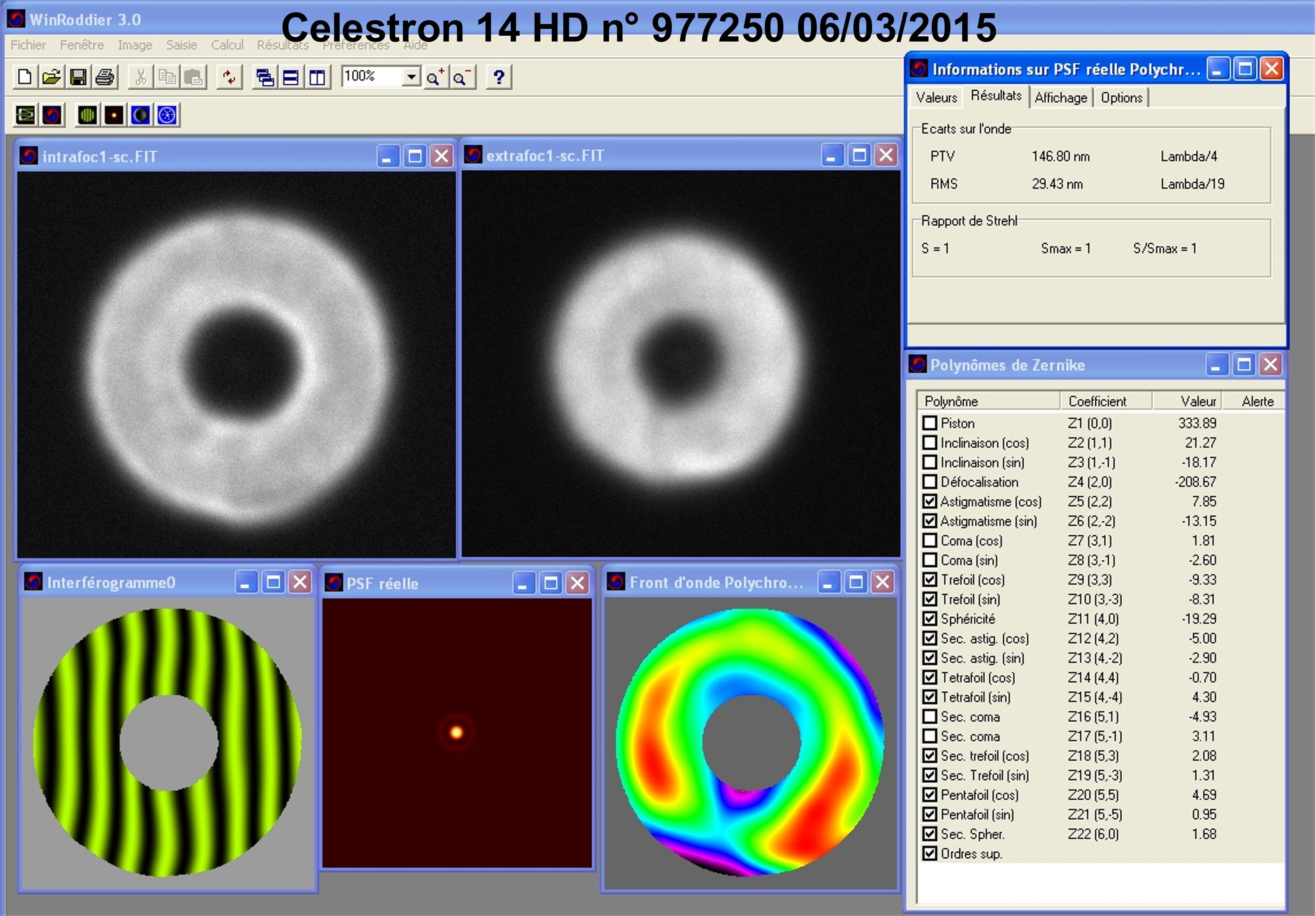Viewport: 1315px width, 916px height.
Task: Toggle the Coma (cos) checkbox
Action: click(930, 541)
